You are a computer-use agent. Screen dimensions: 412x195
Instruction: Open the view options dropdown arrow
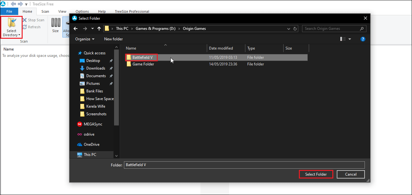pos(350,39)
